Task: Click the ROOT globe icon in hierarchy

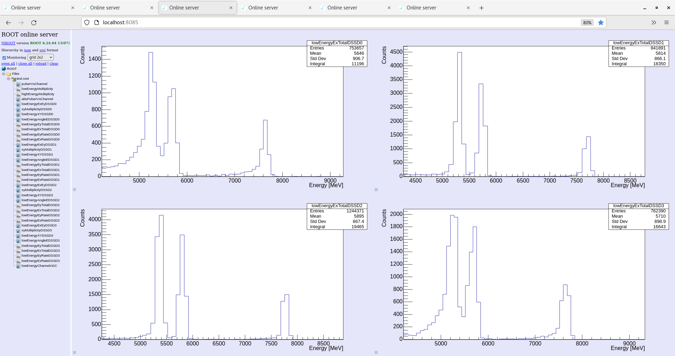Action: [x=4, y=69]
